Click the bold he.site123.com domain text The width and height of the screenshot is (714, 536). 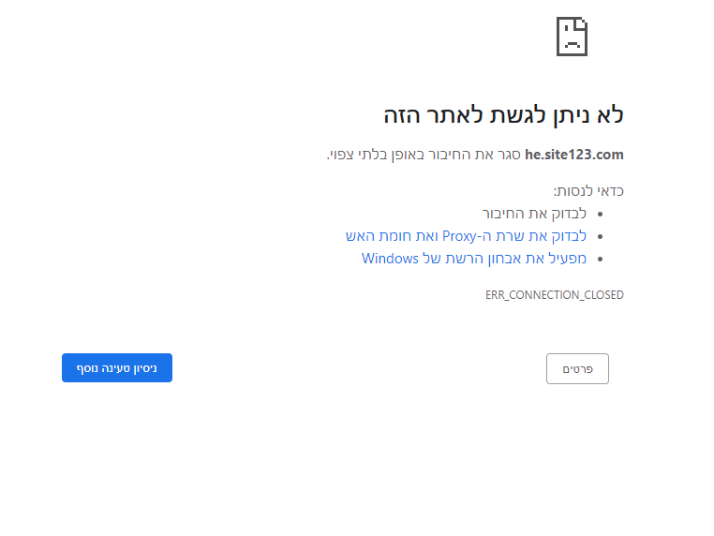point(574,155)
